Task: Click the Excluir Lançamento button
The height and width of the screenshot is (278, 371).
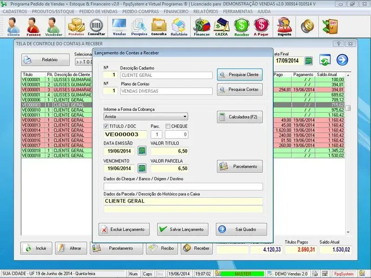Action: (125, 229)
